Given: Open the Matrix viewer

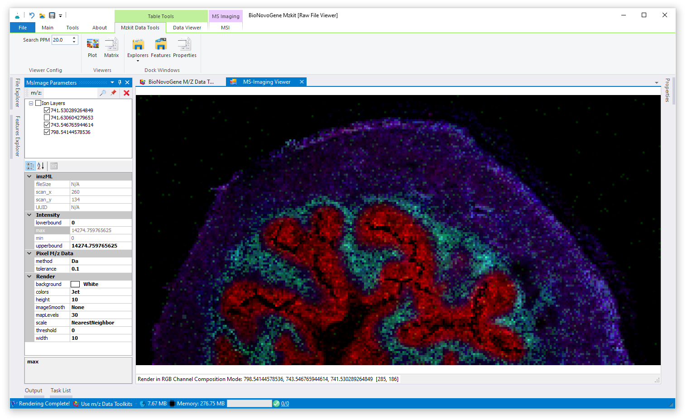Looking at the screenshot, I should tap(111, 48).
